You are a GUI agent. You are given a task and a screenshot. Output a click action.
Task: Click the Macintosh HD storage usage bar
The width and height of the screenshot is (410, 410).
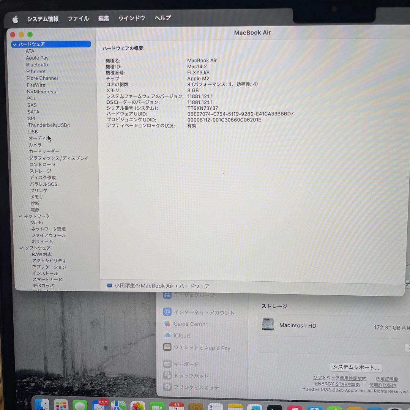click(334, 337)
